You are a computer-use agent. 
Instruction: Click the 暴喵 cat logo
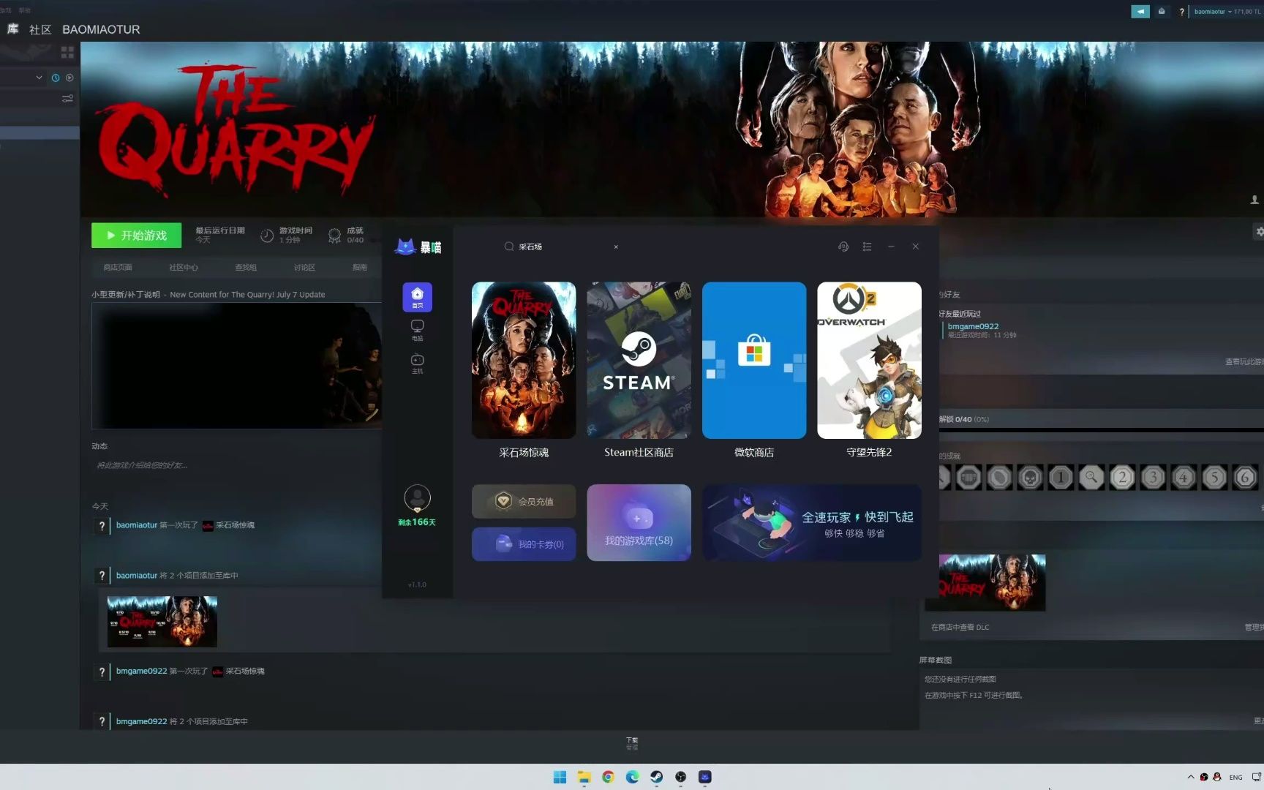[x=418, y=247]
